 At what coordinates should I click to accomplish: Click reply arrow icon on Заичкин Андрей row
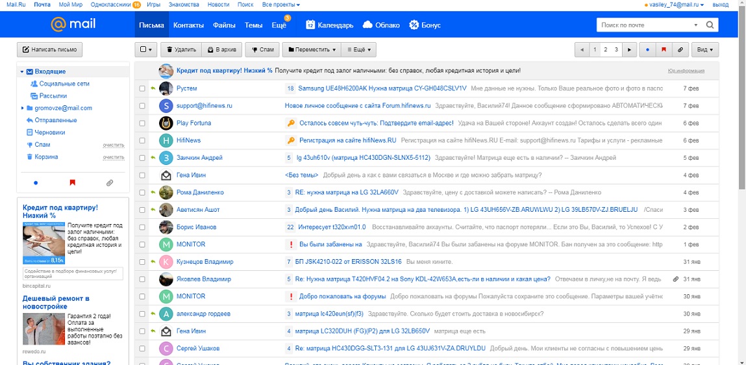click(153, 158)
